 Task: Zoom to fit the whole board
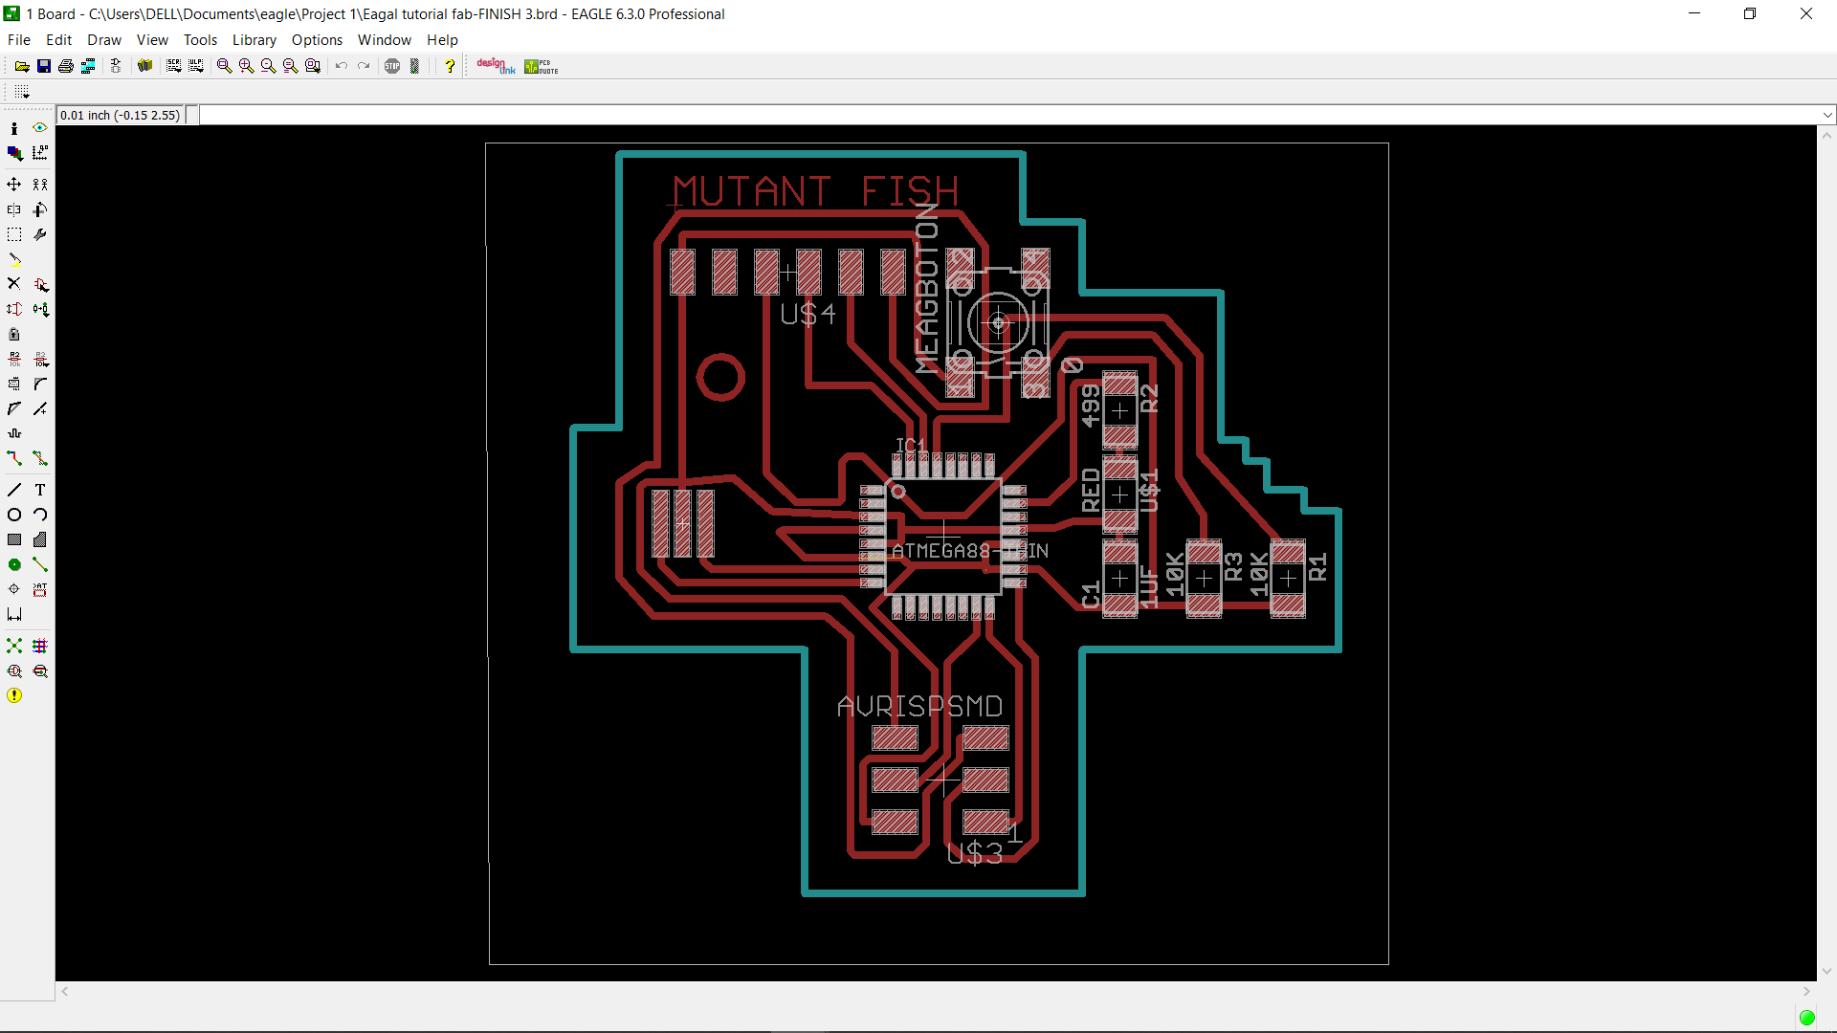[x=222, y=65]
